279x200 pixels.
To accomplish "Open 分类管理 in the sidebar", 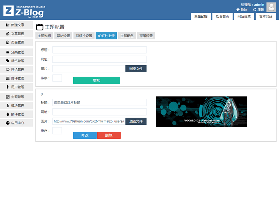I will [16, 52].
